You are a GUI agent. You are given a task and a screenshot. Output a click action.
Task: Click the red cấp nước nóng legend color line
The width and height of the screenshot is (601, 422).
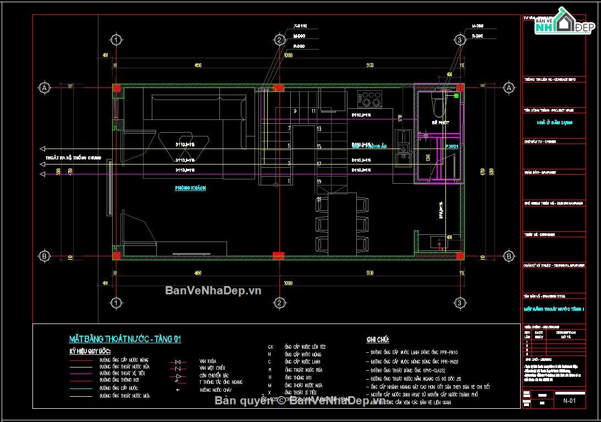coord(81,360)
